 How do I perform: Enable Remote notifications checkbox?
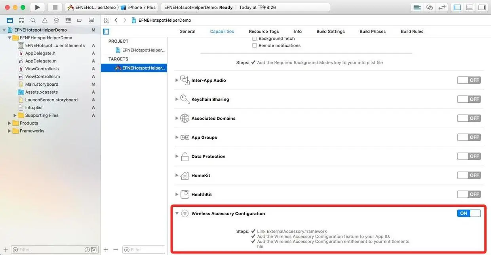pos(255,45)
